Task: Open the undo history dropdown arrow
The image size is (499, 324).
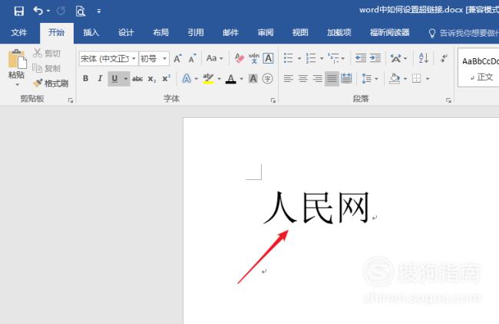Action: [x=48, y=11]
